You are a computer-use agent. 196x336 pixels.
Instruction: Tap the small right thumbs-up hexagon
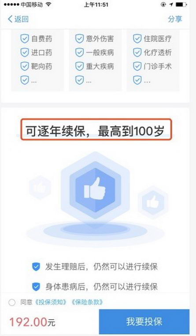coord(153,202)
